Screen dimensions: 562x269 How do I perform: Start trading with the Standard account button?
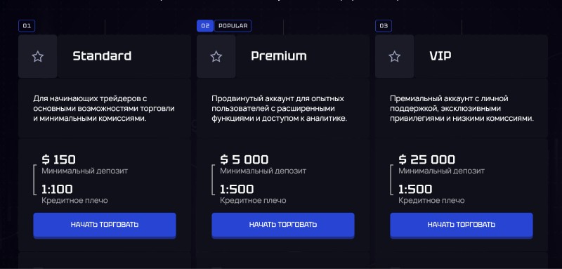pos(105,225)
